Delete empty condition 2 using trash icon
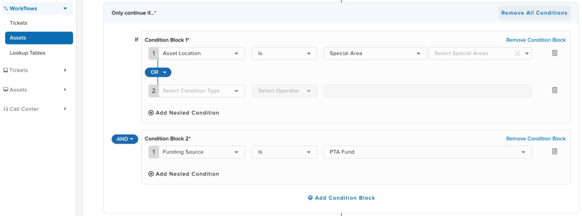Viewport: 582px width, 216px height. (554, 90)
